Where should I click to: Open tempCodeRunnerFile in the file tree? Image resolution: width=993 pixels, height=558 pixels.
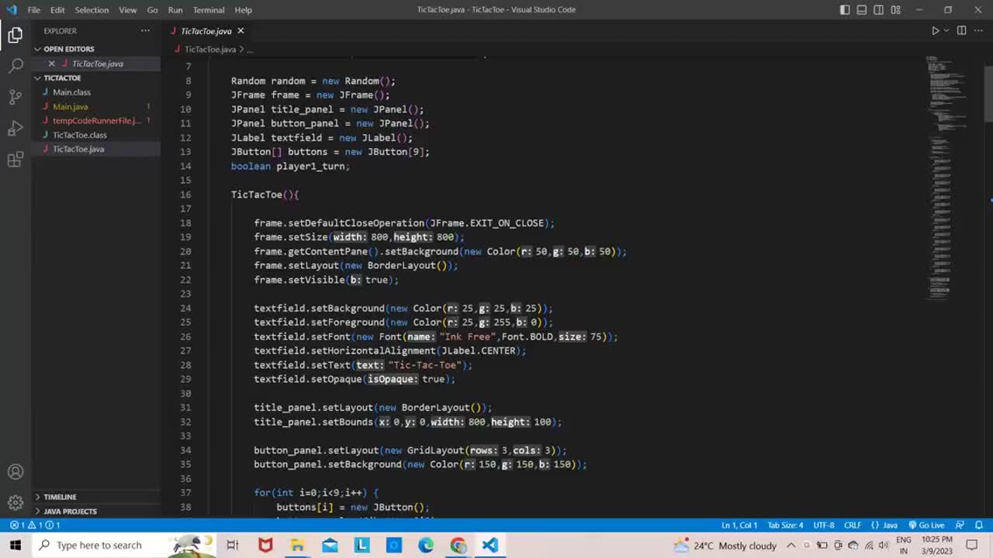(96, 121)
